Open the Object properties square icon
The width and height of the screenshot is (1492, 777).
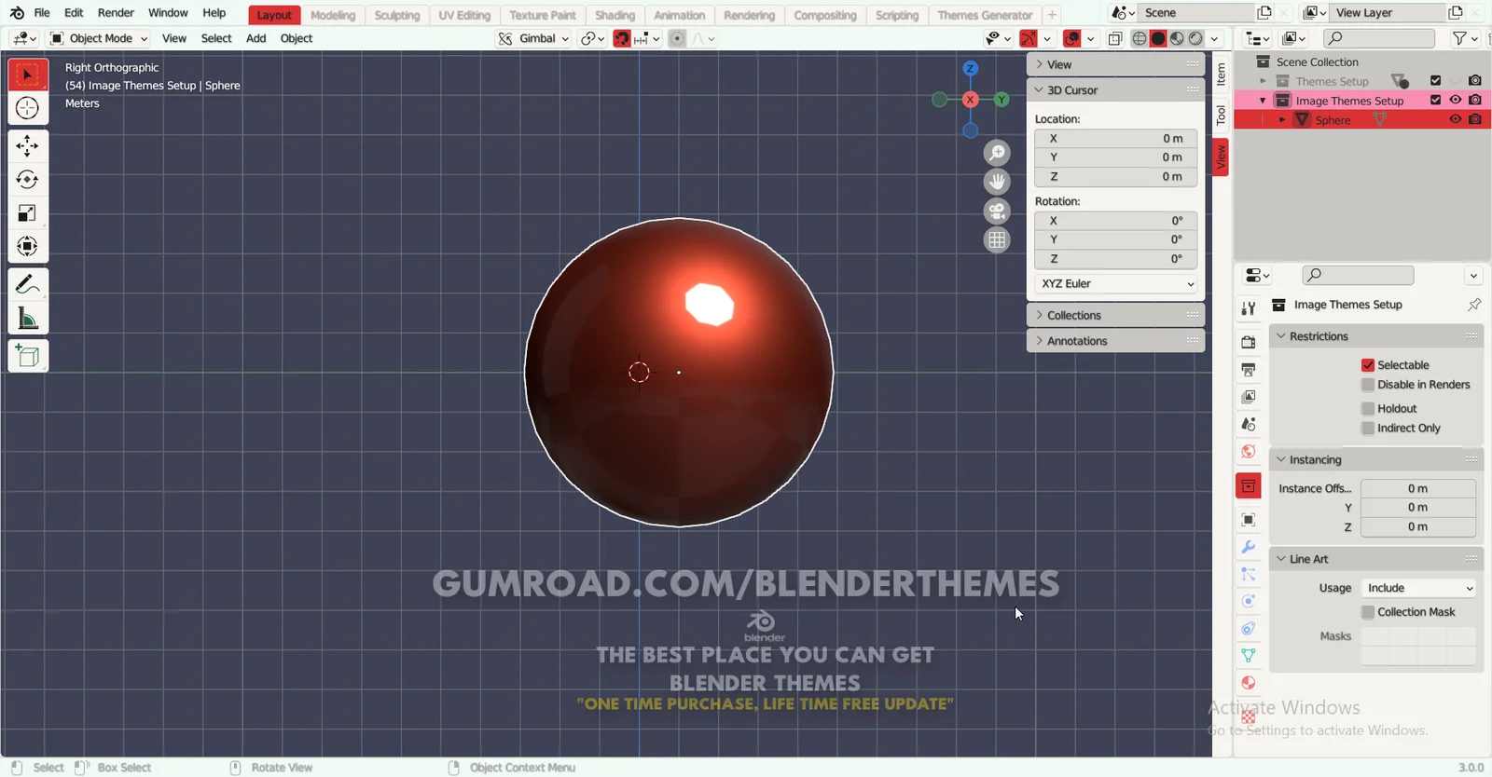click(1249, 519)
